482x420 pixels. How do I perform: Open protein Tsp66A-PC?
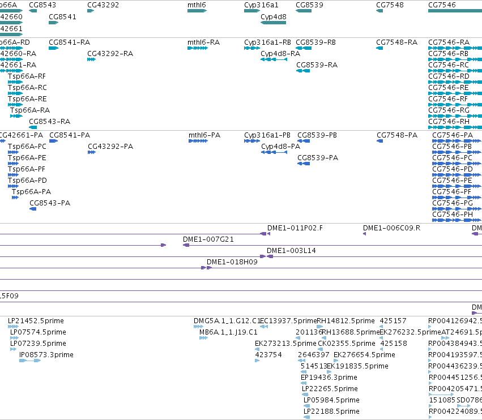coord(27,147)
